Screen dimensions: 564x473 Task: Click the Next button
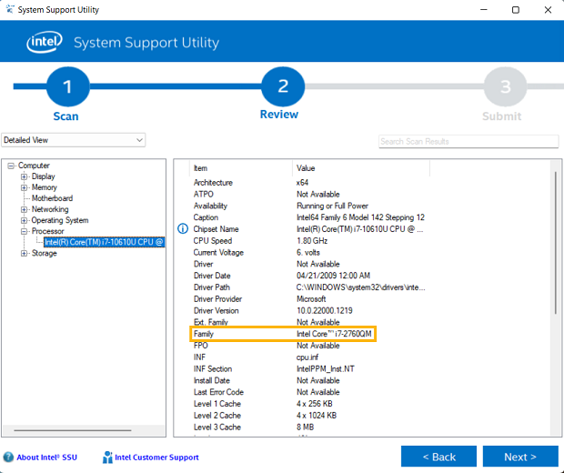pos(520,457)
